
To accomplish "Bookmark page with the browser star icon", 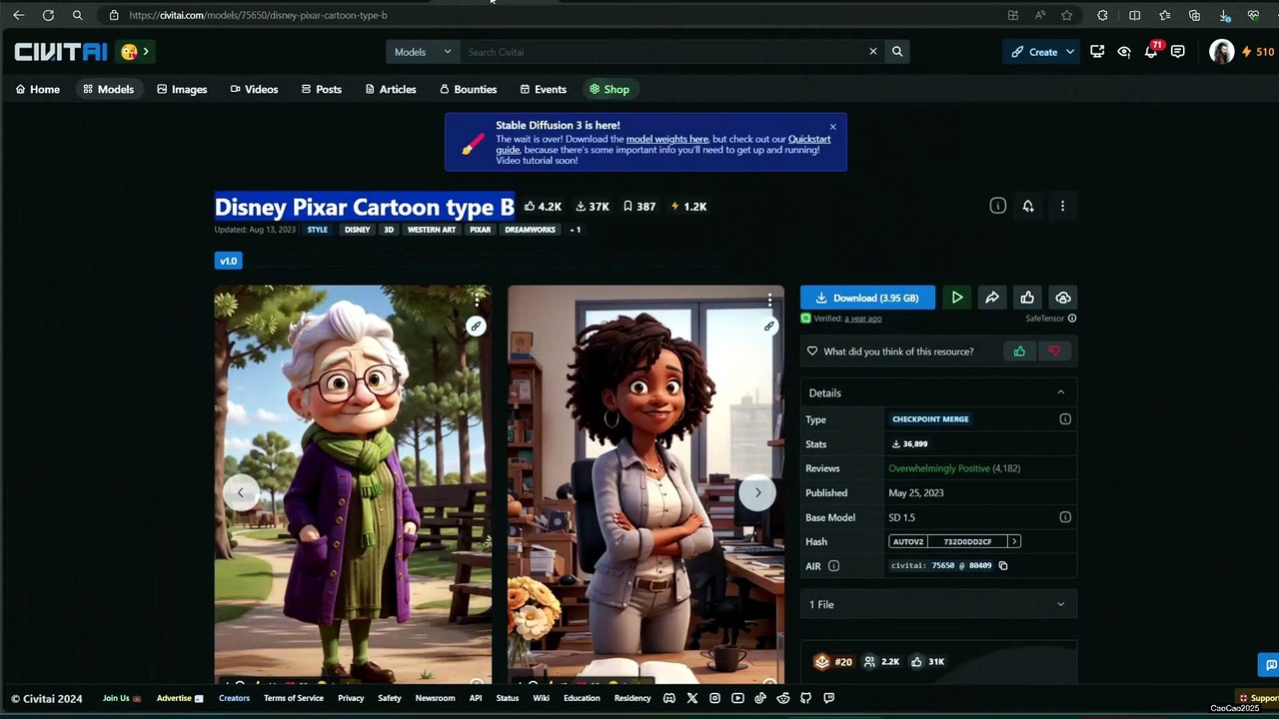I will (x=1067, y=15).
